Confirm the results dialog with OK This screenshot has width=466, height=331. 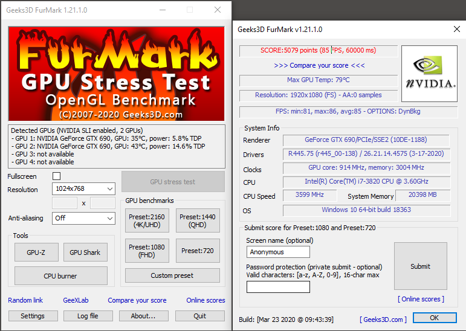tap(435, 318)
